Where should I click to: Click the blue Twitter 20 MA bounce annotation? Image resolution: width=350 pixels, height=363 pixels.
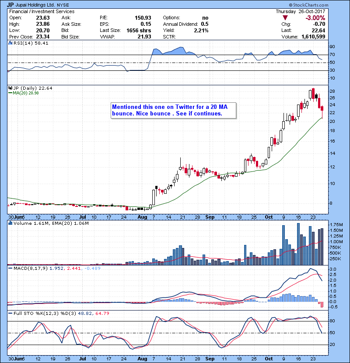174,110
